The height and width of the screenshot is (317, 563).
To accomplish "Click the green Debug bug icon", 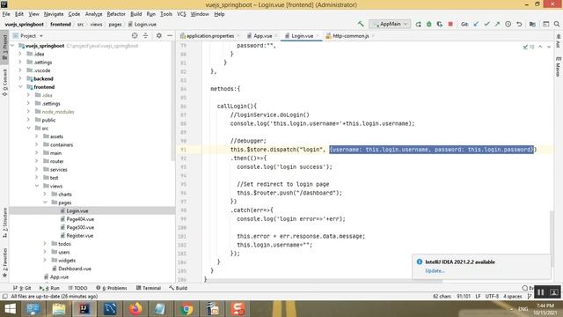I will (429, 24).
